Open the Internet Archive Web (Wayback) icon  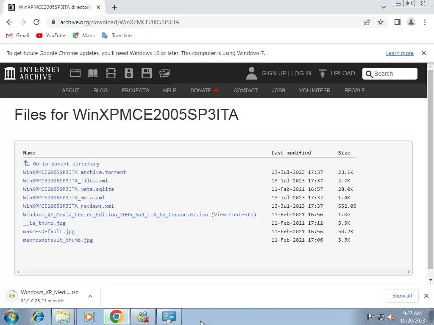[x=75, y=73]
